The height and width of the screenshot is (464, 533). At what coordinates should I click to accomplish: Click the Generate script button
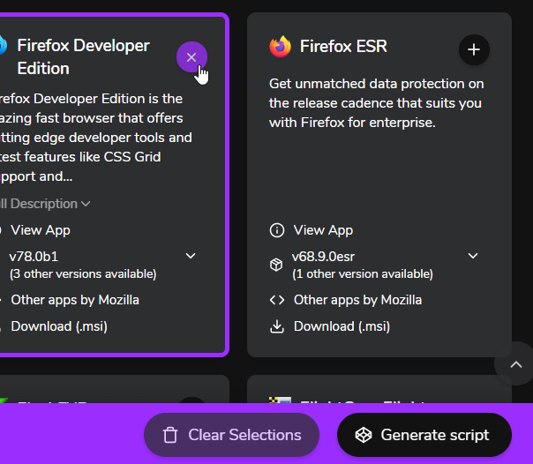[x=424, y=435]
